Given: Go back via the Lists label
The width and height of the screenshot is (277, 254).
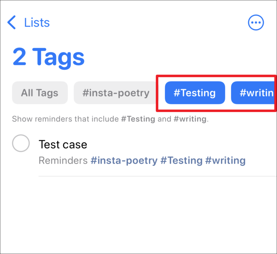Looking at the screenshot, I should click(37, 23).
